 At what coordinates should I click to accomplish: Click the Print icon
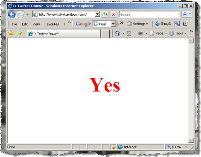[x=140, y=33]
